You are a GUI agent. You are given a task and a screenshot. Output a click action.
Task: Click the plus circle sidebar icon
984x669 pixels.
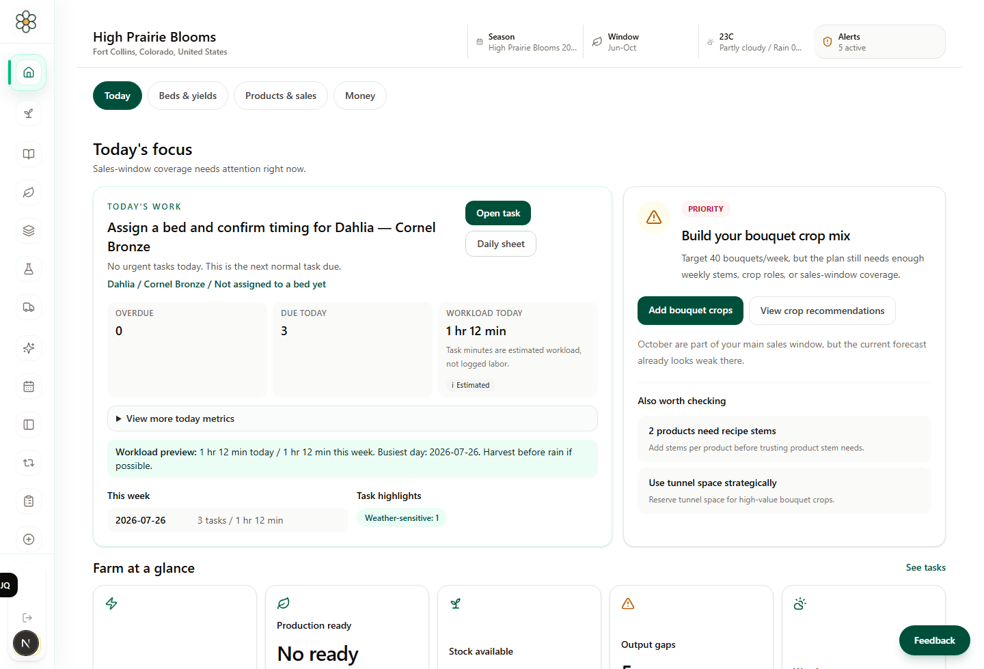point(29,539)
